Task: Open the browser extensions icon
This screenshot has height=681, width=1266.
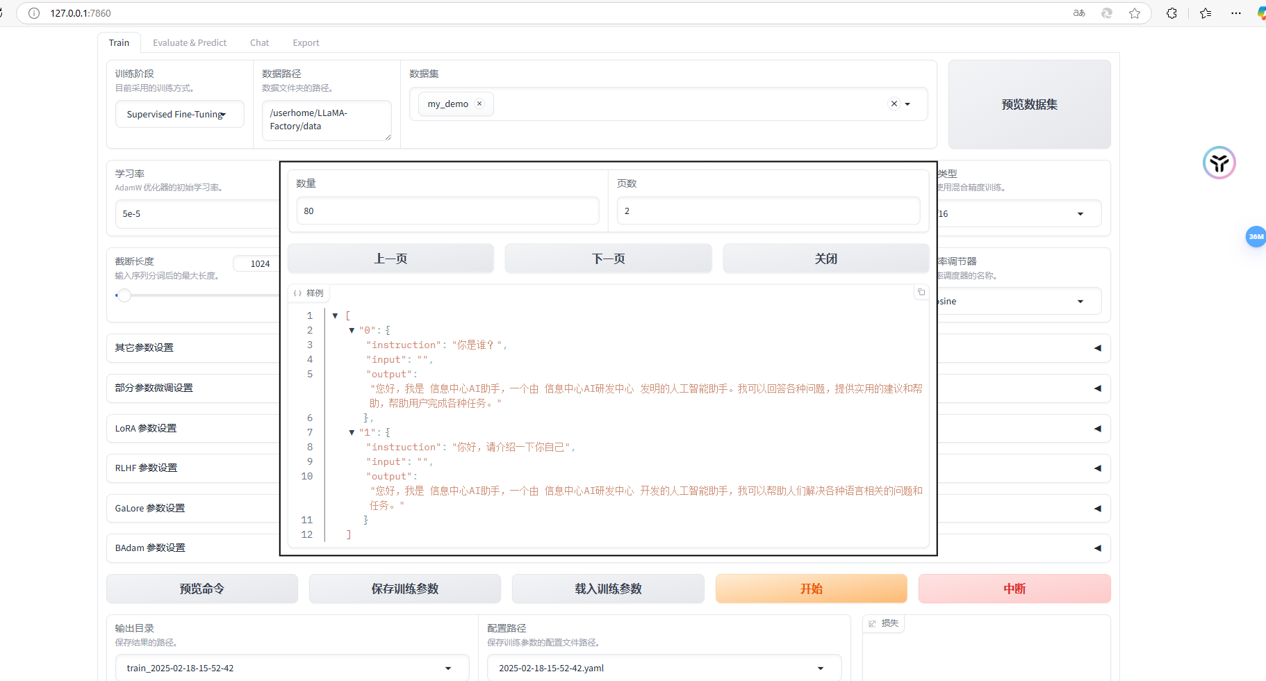Action: (x=1172, y=13)
